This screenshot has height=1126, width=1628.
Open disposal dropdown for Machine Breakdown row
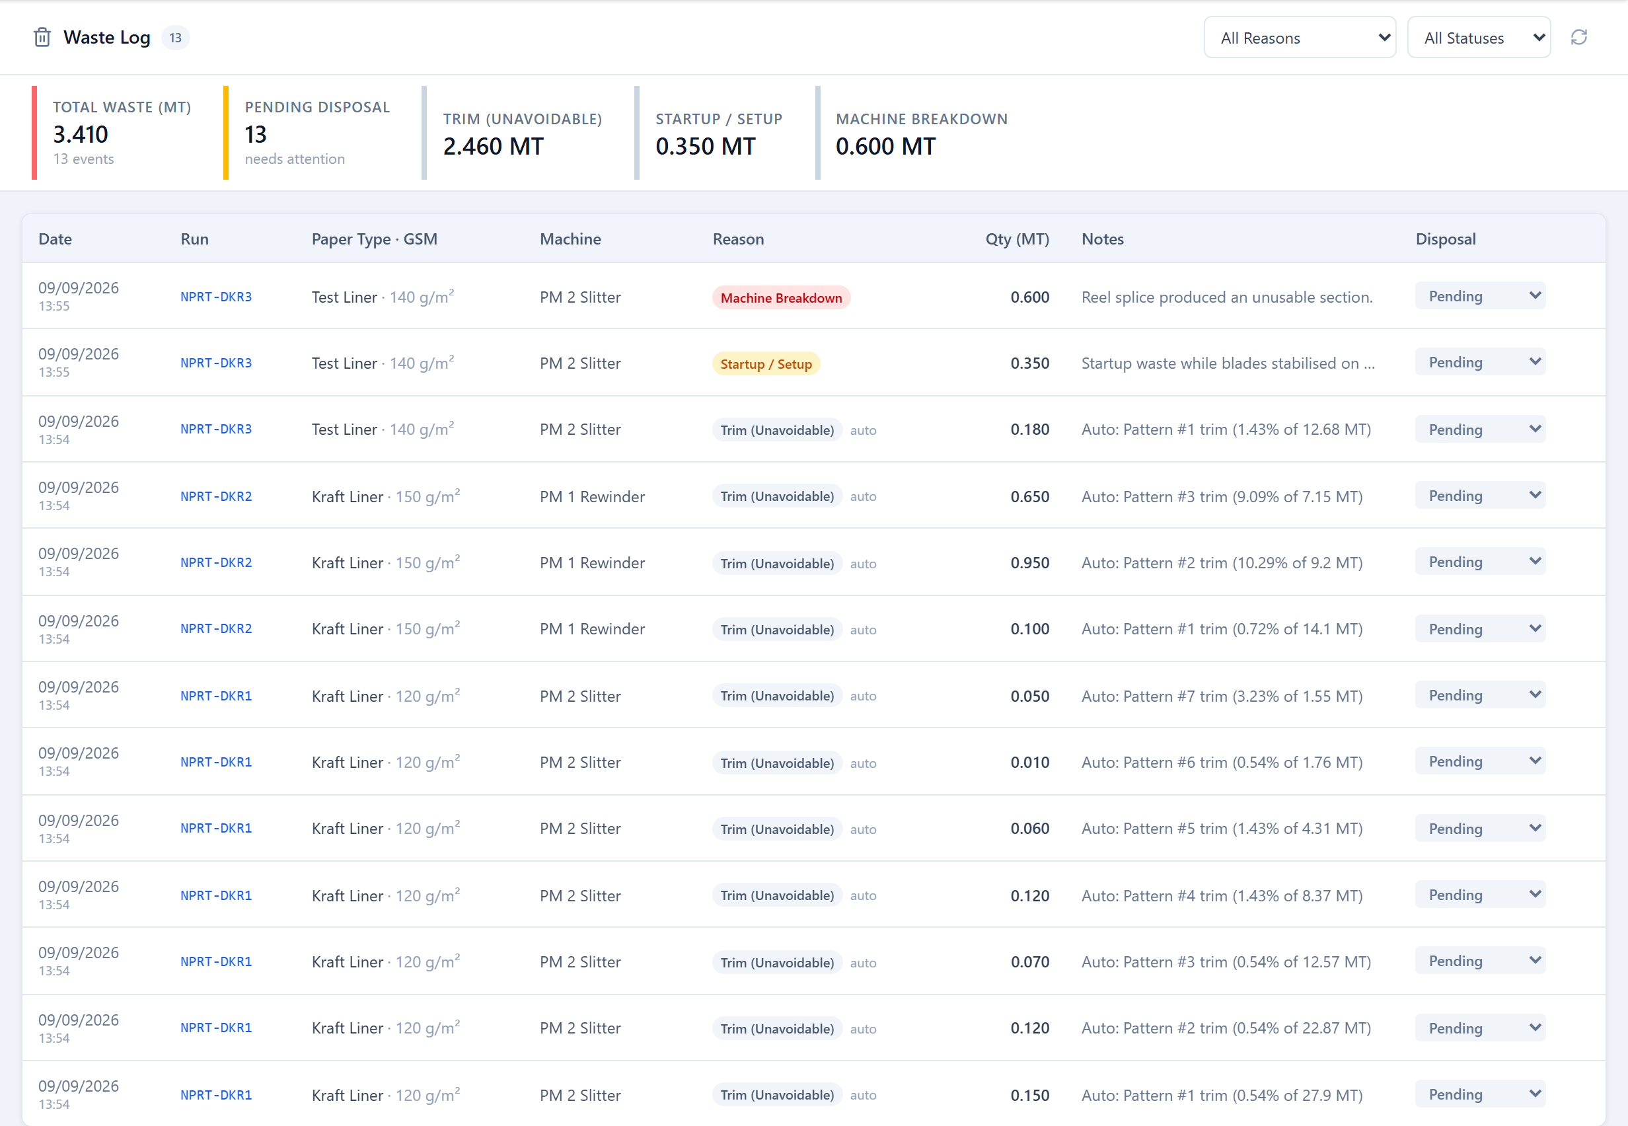point(1480,296)
